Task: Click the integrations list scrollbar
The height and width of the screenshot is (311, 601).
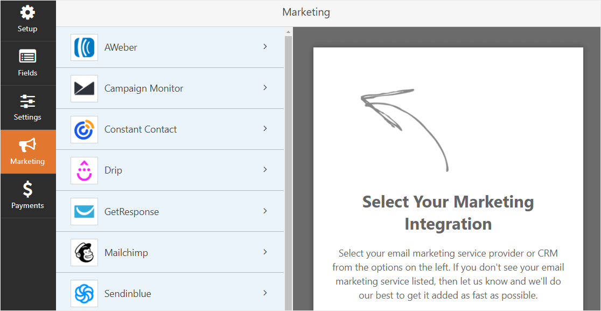Action: coord(288,162)
